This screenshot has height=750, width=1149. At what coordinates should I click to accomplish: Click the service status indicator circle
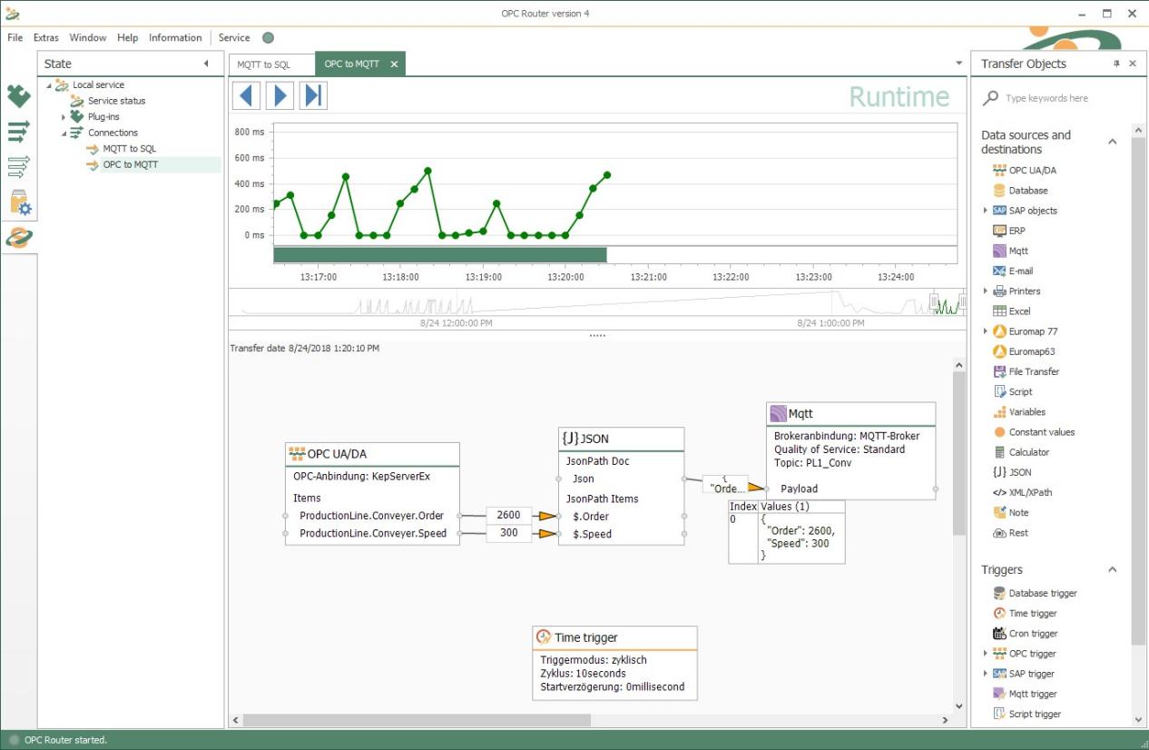(x=267, y=38)
